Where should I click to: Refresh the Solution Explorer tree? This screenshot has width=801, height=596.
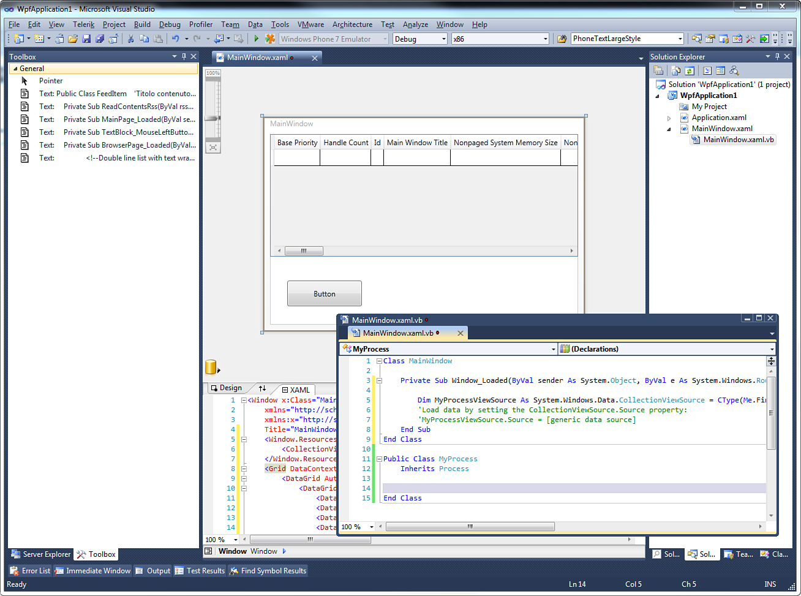coord(690,70)
